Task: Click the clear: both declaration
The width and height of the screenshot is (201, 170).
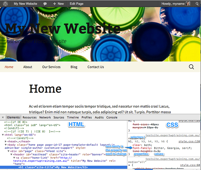Action: point(142,145)
